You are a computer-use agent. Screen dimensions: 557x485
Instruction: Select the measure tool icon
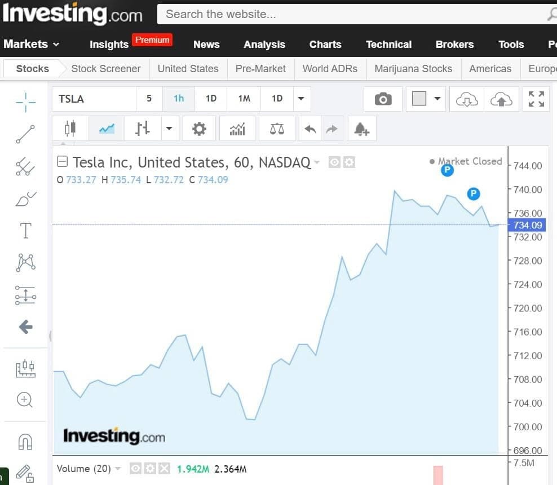(x=25, y=368)
